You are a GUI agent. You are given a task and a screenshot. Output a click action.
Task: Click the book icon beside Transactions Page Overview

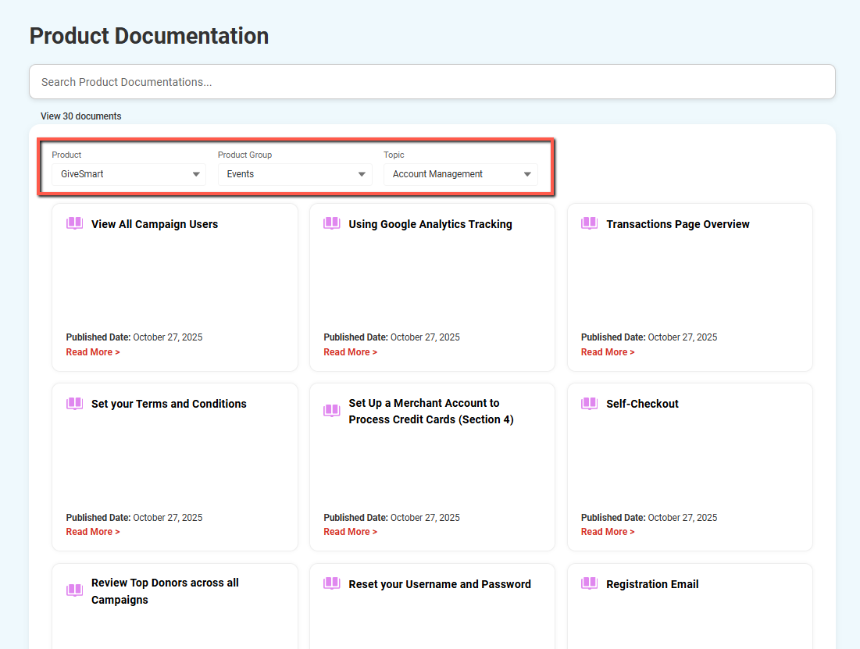(x=590, y=223)
